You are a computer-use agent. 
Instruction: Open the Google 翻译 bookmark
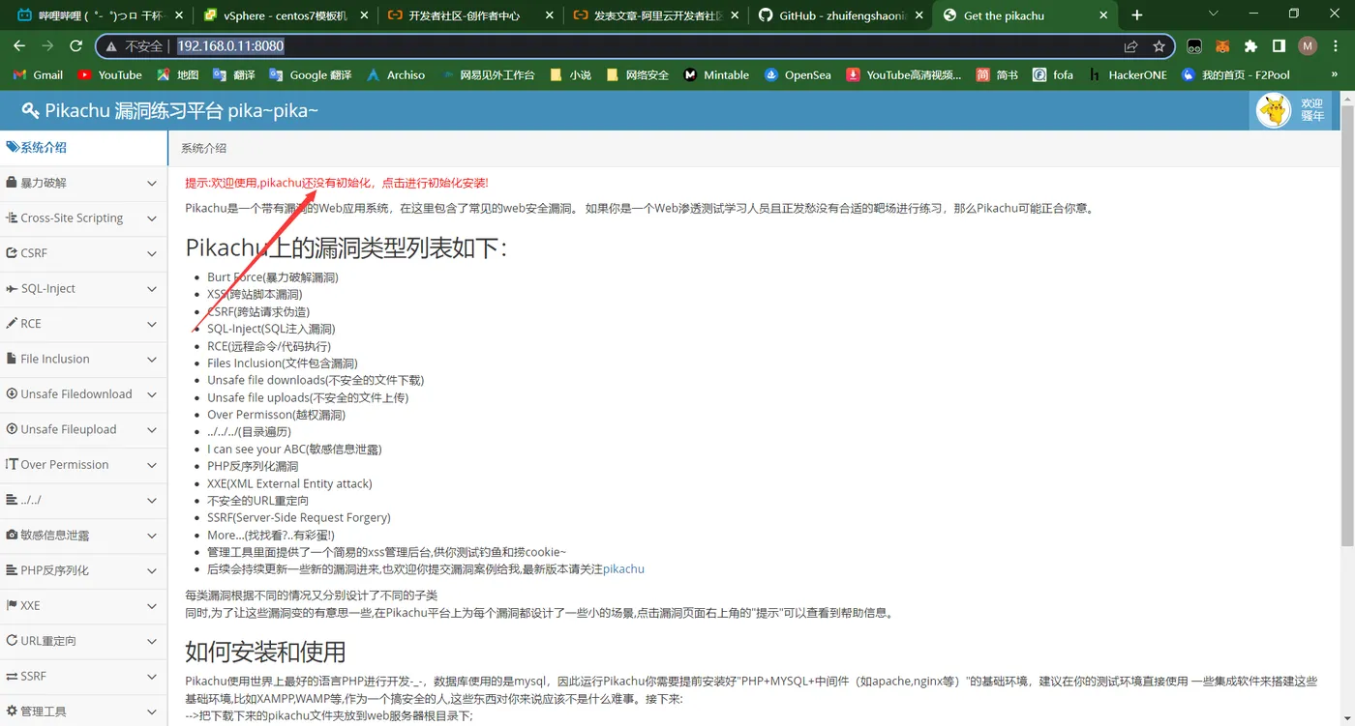click(310, 74)
